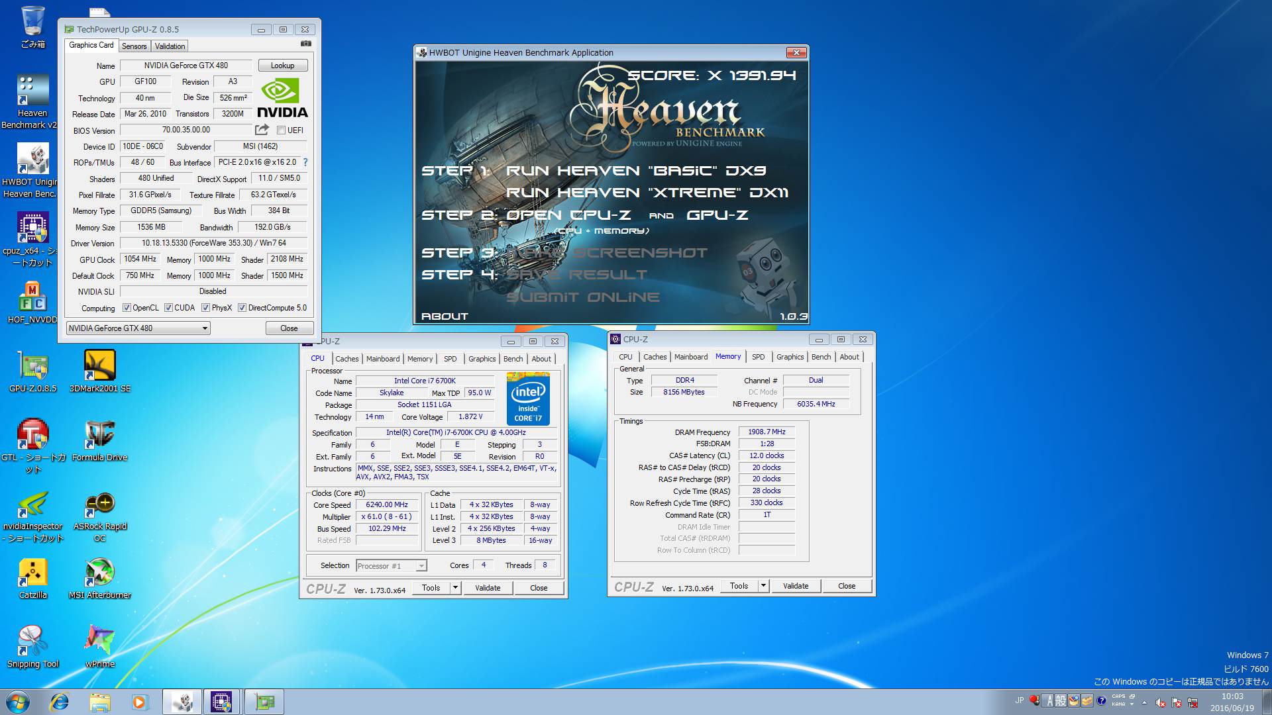The width and height of the screenshot is (1272, 715).
Task: Open Bench tab in left CPU-Z window
Action: pos(513,359)
